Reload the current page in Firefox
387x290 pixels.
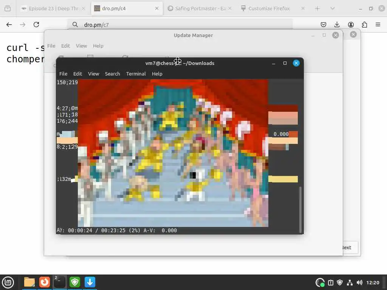[36, 25]
